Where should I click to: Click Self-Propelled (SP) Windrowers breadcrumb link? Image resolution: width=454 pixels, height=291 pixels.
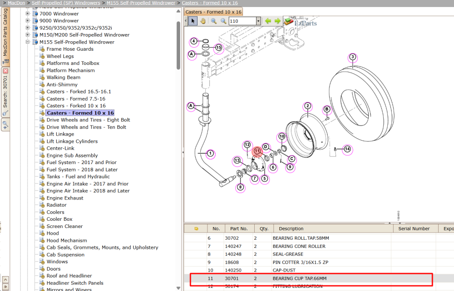point(66,3)
